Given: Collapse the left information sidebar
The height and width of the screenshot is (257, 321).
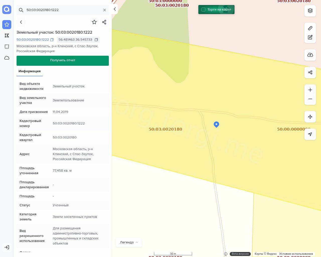Looking at the screenshot, I should coord(115,9).
